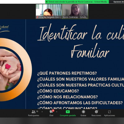The width and height of the screenshot is (124, 124).
Task: Start recording with the Grabar icon
Action: [x=83, y=112]
